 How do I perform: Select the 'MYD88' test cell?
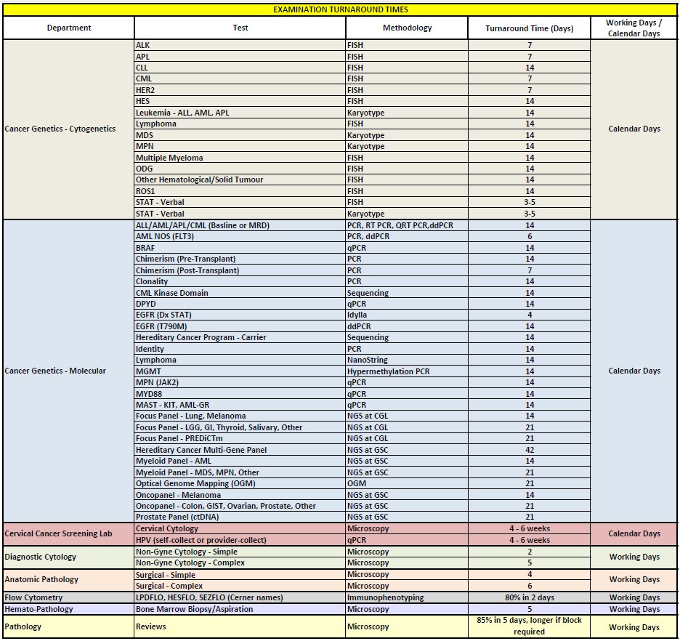(240, 394)
